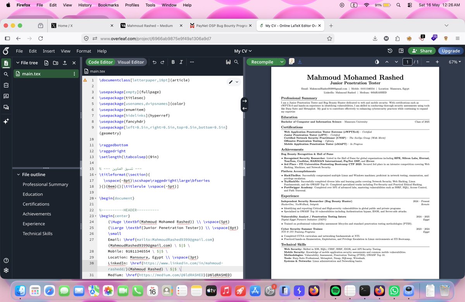Open main.tex file options menu
465x302 pixels.
(74, 74)
